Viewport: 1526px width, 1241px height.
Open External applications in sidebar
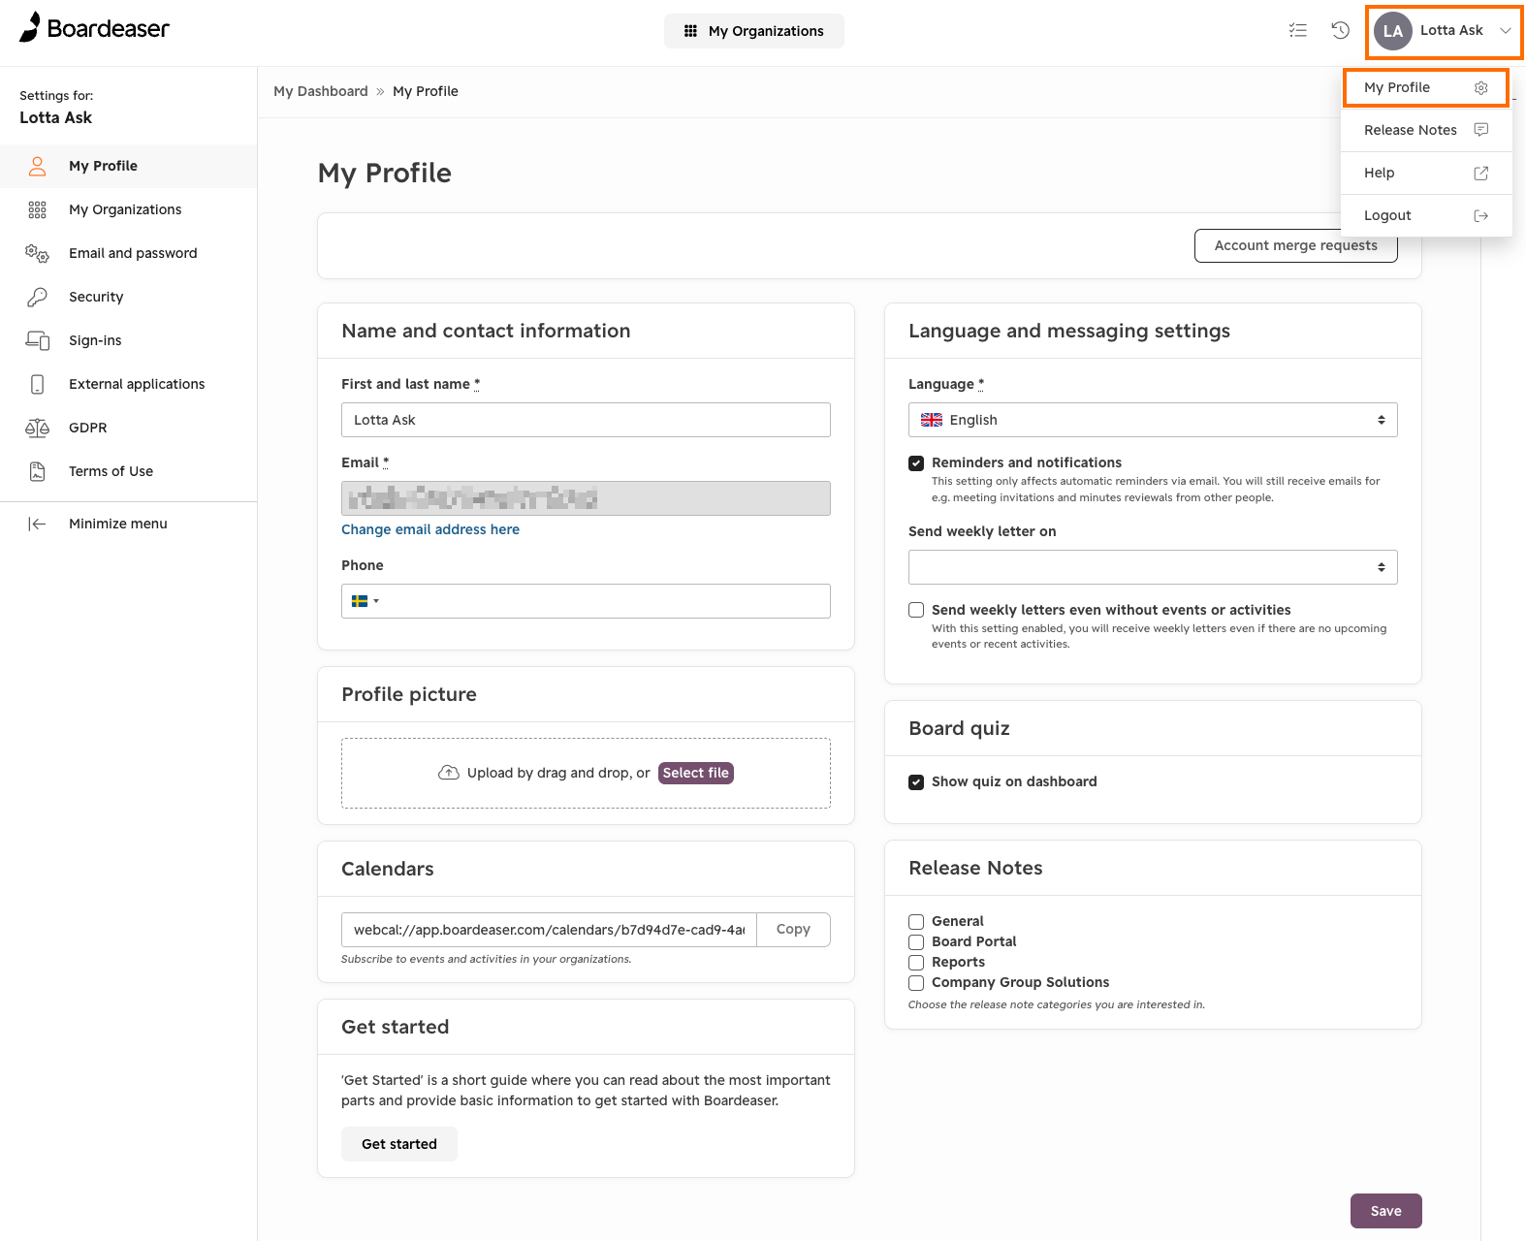tap(128, 384)
